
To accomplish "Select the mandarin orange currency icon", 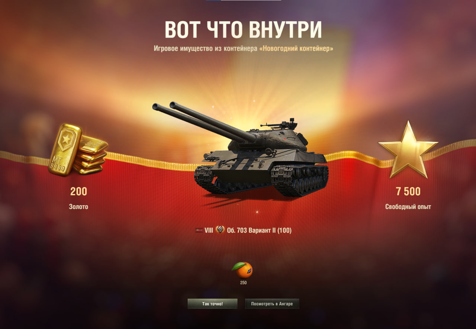I will coord(242,270).
